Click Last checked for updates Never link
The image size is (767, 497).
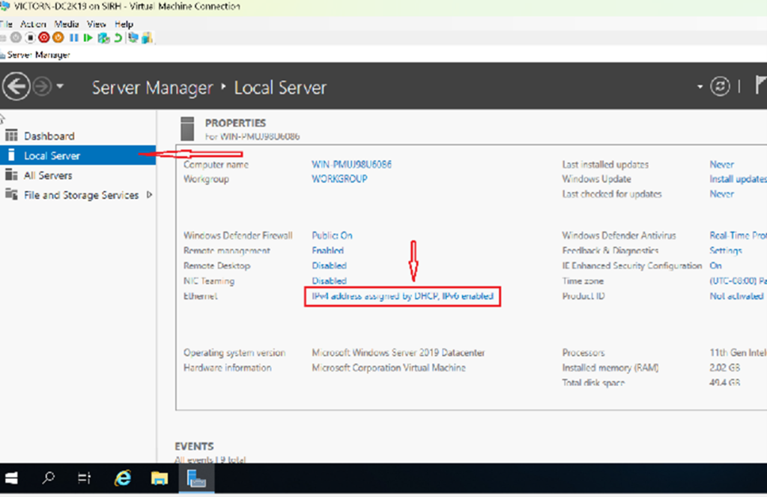click(722, 194)
